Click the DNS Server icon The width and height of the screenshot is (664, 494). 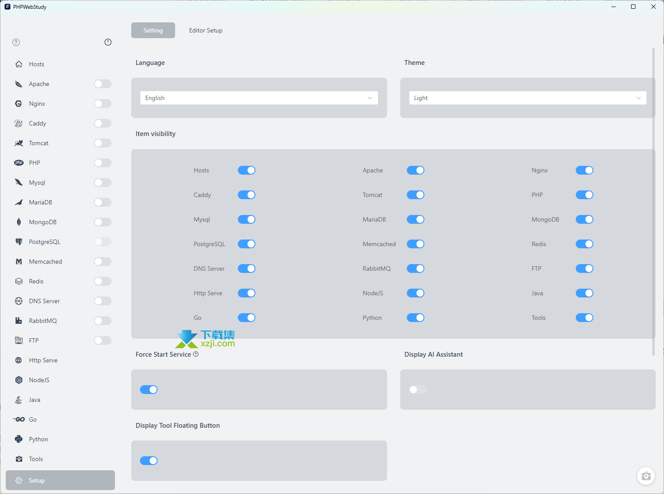pyautogui.click(x=19, y=301)
